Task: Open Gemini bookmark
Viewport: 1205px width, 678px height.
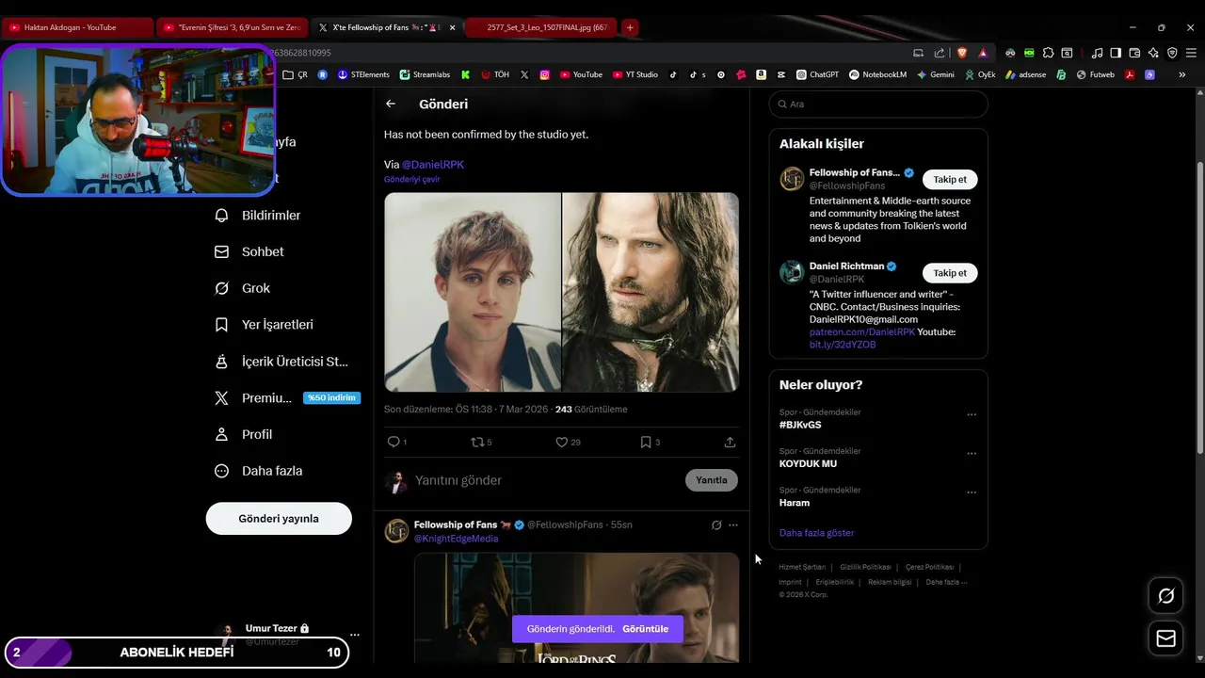Action: 936,74
